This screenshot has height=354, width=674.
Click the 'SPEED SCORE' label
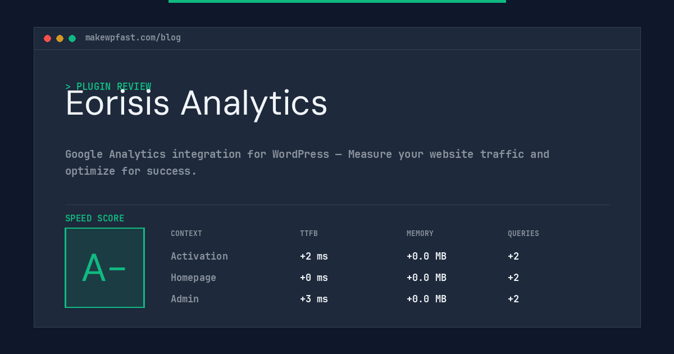tap(95, 219)
